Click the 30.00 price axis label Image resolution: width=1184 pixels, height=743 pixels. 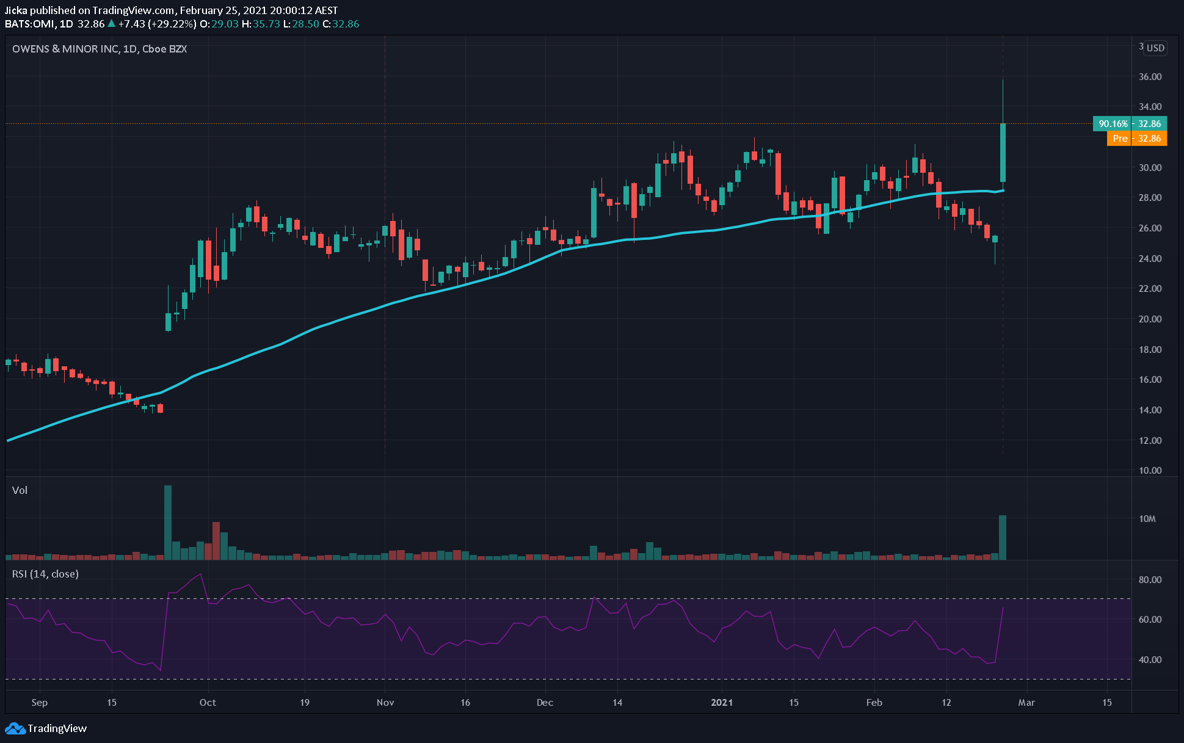coord(1150,168)
